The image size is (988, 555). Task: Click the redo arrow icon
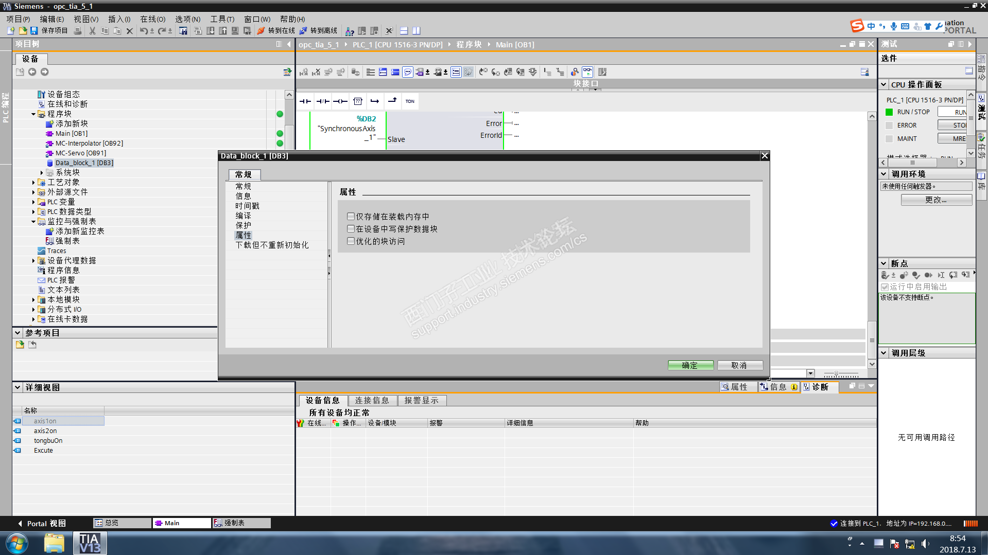point(162,31)
